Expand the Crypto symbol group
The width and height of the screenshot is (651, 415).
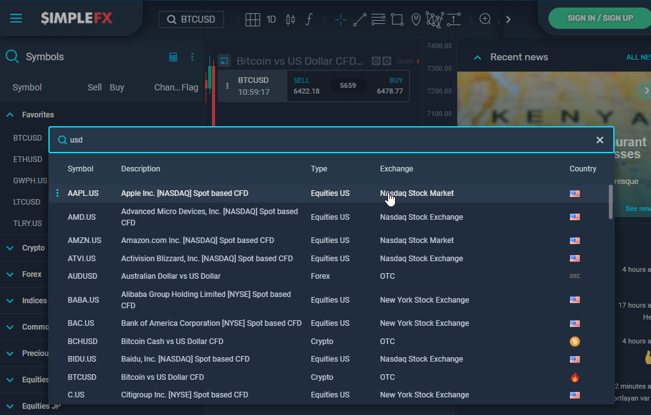10,248
